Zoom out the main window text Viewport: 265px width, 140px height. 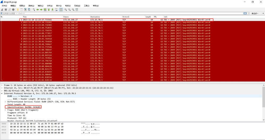(69, 10)
